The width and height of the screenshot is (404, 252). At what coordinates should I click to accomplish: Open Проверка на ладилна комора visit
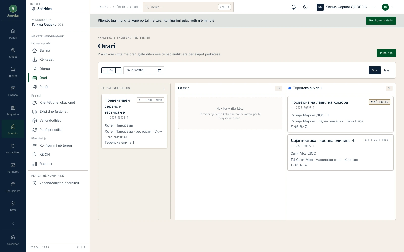pyautogui.click(x=340, y=114)
